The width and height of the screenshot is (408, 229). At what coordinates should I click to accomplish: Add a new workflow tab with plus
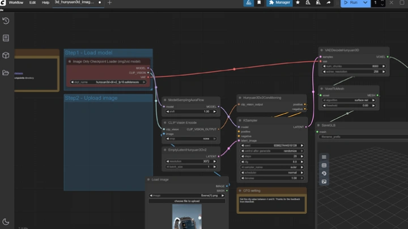[x=109, y=3]
